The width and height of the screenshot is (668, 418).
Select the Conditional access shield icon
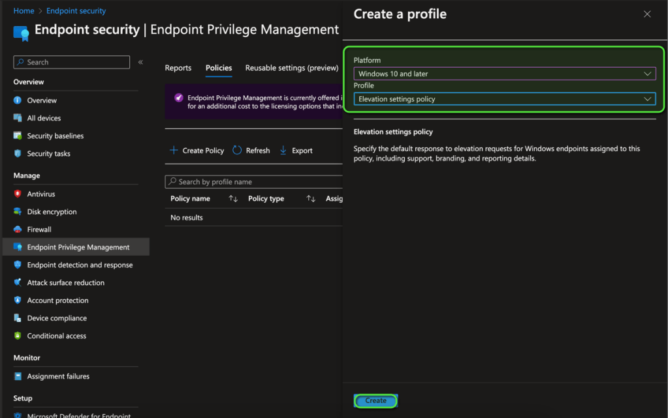[18, 336]
